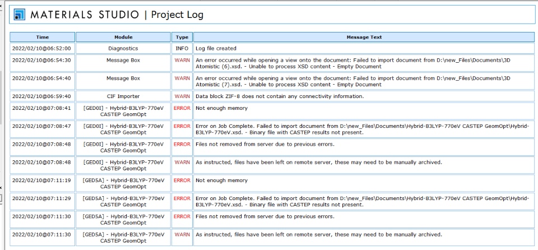Click WARN type in [GED5A] 'As instructed' row

(x=182, y=238)
